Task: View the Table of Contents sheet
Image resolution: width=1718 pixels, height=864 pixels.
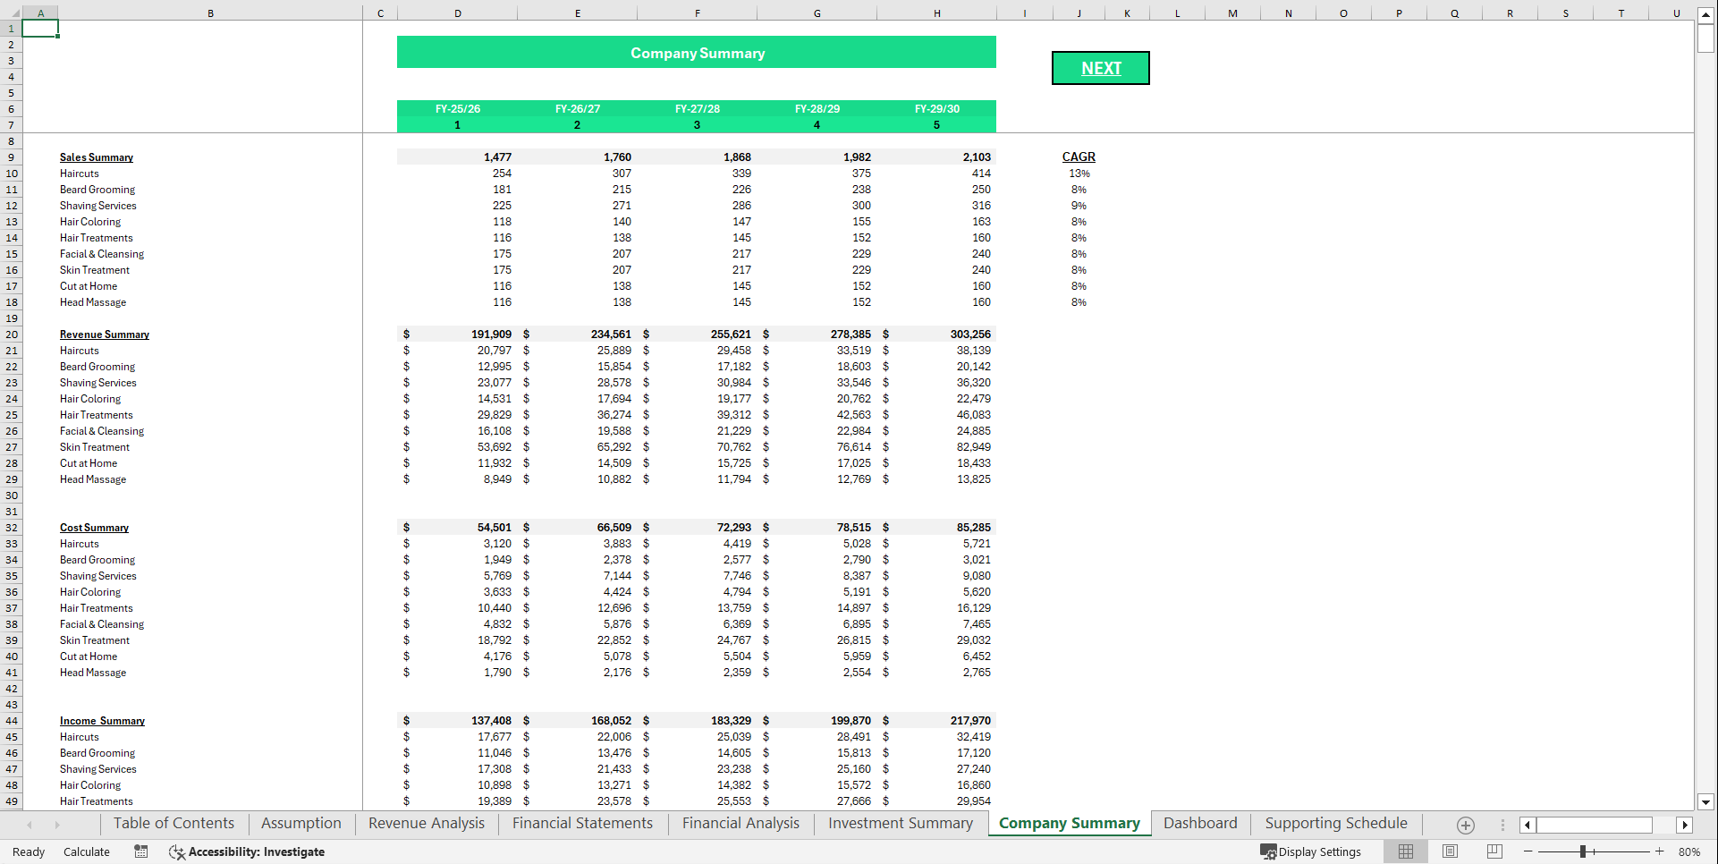Action: point(173,823)
